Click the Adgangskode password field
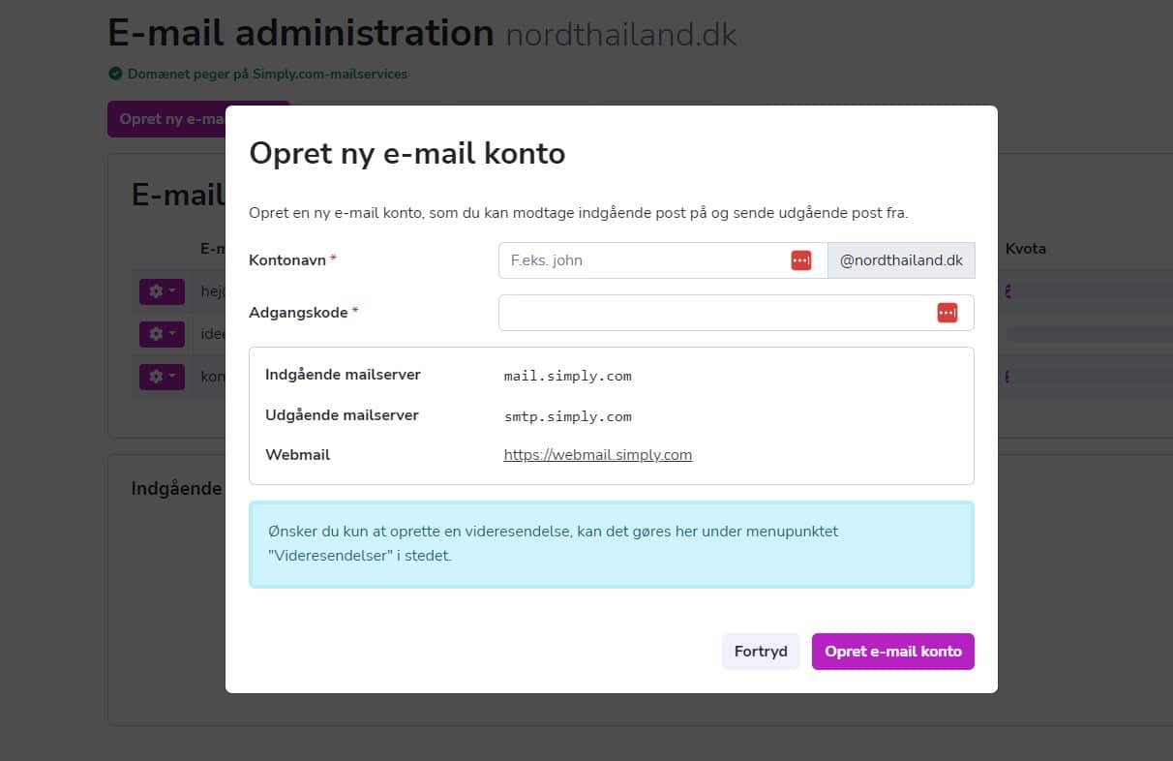The image size is (1173, 761). click(x=736, y=313)
